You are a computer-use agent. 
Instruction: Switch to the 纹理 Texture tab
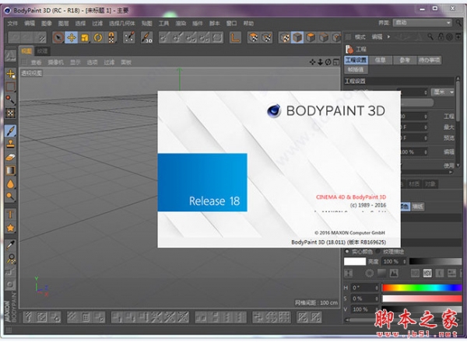click(x=42, y=51)
